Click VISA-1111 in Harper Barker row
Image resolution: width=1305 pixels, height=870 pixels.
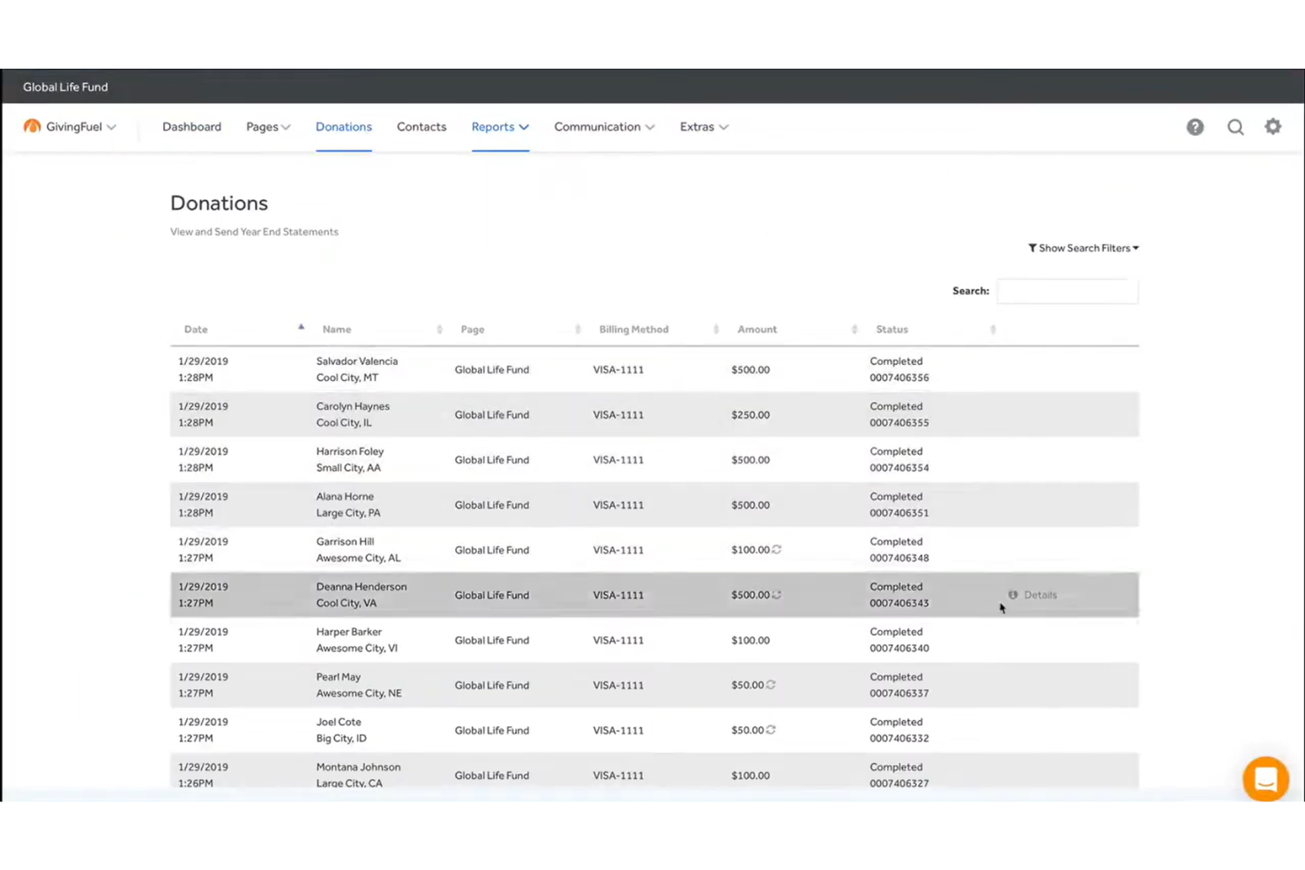pos(618,640)
